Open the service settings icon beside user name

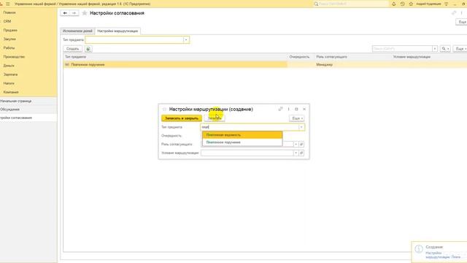[x=446, y=4]
